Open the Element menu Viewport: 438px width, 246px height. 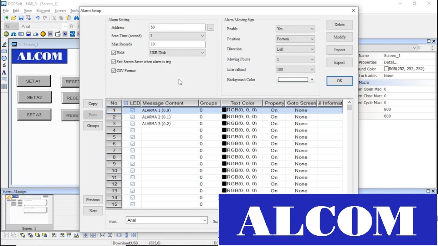[x=43, y=11]
